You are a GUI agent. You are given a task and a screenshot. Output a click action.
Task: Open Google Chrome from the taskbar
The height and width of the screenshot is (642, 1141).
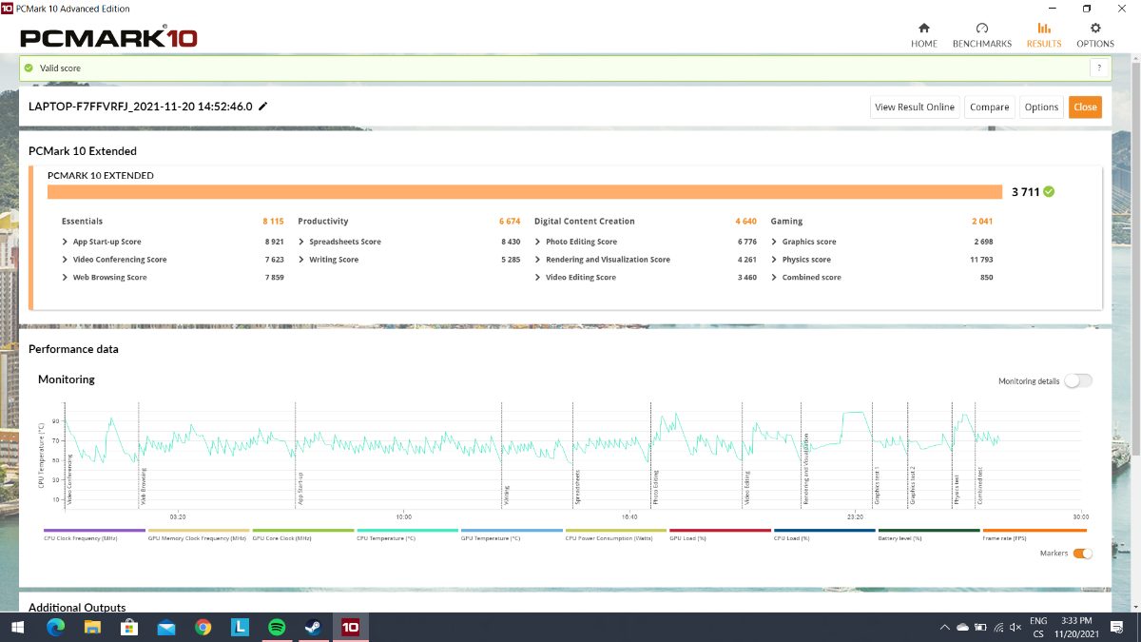point(203,628)
